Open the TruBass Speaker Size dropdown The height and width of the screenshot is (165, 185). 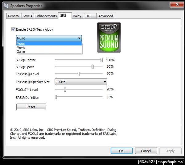(81, 82)
